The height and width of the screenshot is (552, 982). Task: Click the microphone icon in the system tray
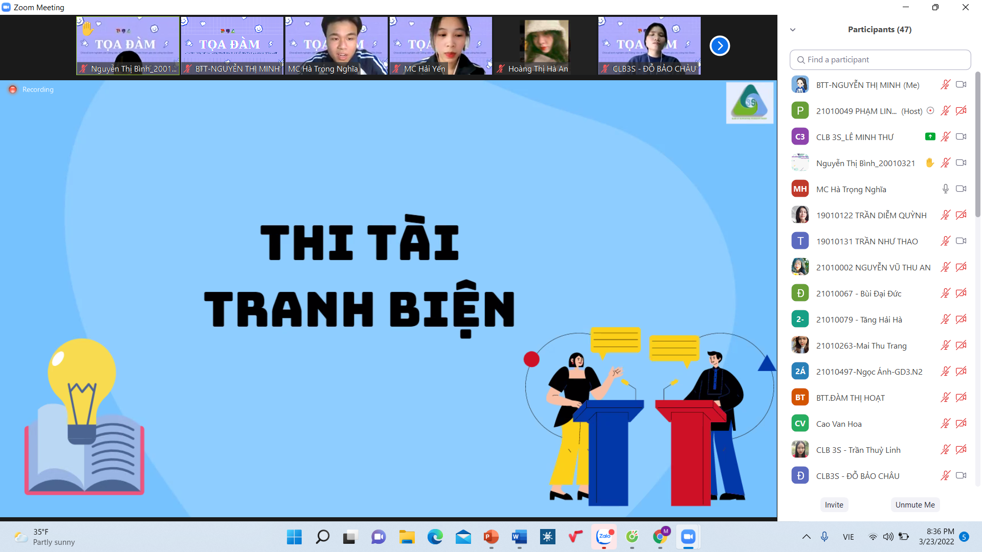tap(824, 537)
